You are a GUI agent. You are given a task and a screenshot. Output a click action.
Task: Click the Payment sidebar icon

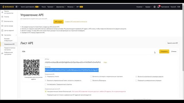coord(2,17)
